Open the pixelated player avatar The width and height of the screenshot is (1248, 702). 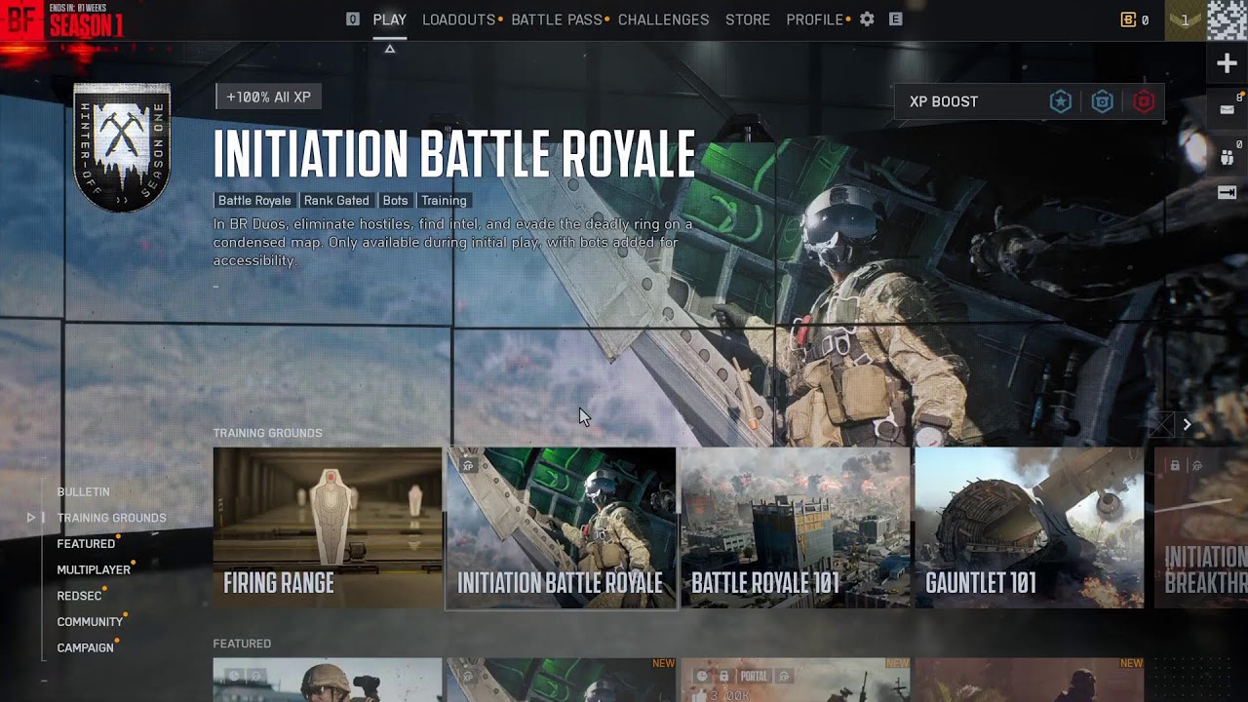click(x=1228, y=19)
